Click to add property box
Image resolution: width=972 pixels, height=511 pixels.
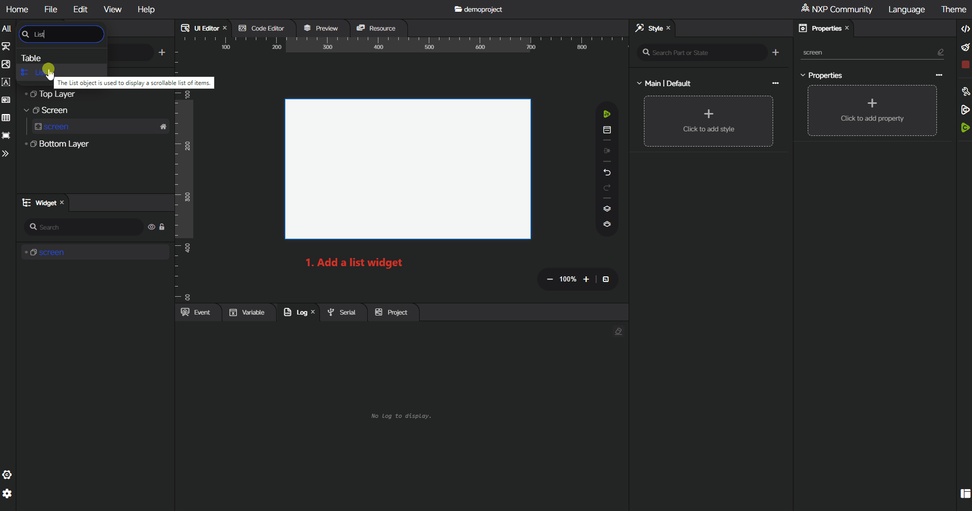click(x=872, y=110)
